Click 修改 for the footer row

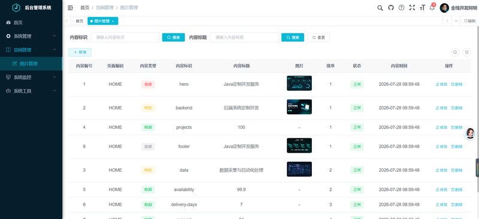[441, 147]
